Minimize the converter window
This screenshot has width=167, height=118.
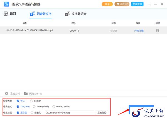coord(155,4)
